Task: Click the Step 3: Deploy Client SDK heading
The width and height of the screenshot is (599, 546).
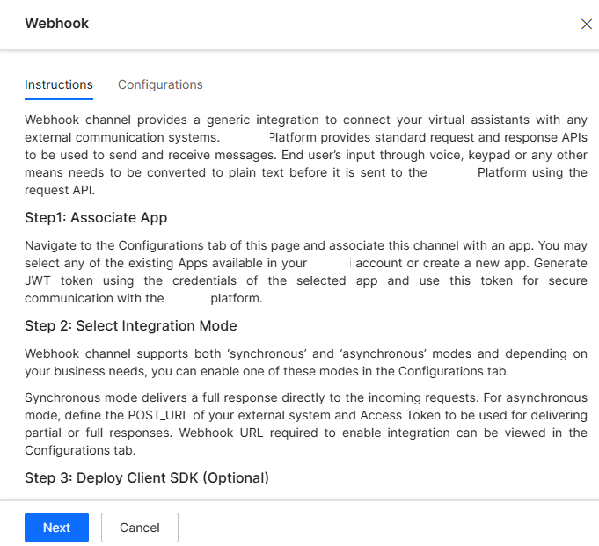Action: click(x=146, y=477)
